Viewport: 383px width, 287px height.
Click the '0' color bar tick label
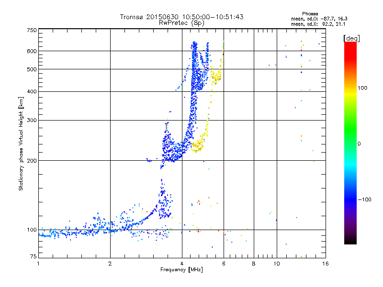tap(359, 144)
